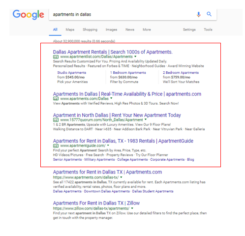Click www.apartmentlist.com/Dallas/Apartments URL text

pyautogui.click(x=96, y=57)
